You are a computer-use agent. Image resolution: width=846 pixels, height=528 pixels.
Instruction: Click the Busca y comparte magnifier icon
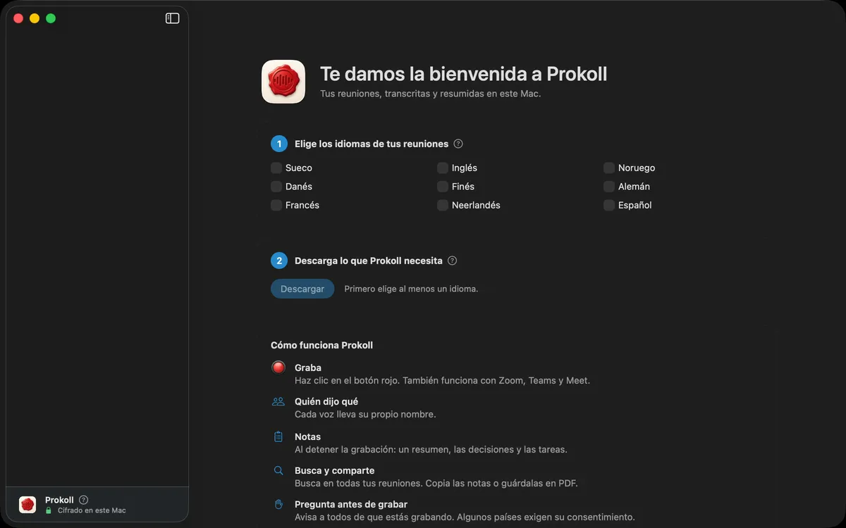[278, 470]
